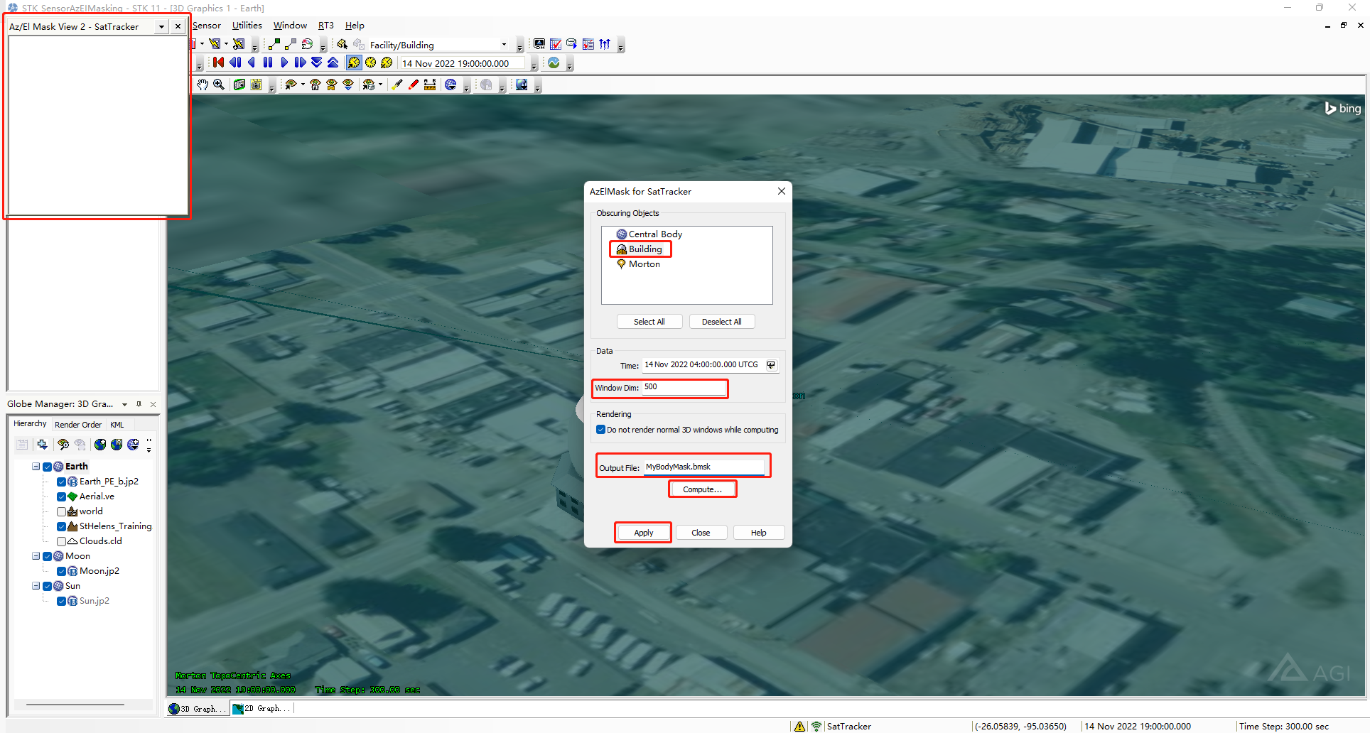Select the Zoom tool in 3D graphics toolbar
Screen dimensions: 1370x733
tap(218, 85)
